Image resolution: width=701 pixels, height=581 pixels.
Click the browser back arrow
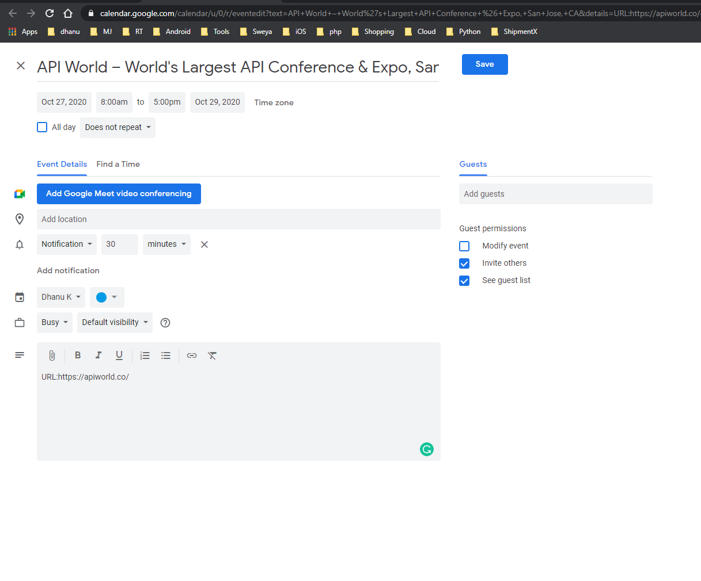click(x=13, y=13)
